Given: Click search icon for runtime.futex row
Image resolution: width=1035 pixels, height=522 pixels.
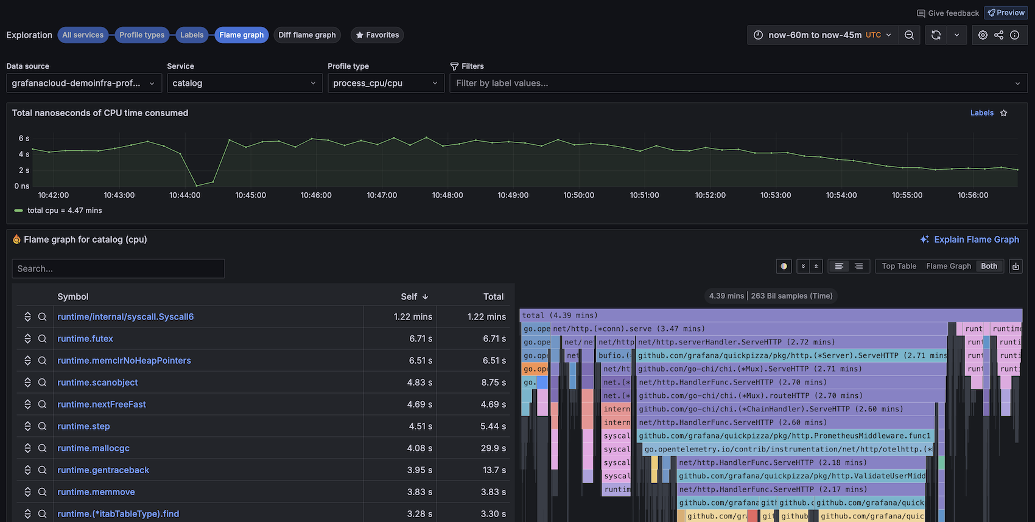Looking at the screenshot, I should click(x=42, y=339).
